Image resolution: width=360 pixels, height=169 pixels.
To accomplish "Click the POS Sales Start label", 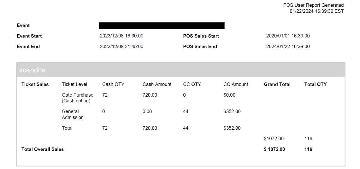I will 201,36.
